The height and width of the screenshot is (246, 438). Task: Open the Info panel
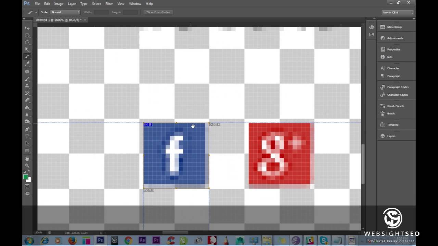click(390, 57)
